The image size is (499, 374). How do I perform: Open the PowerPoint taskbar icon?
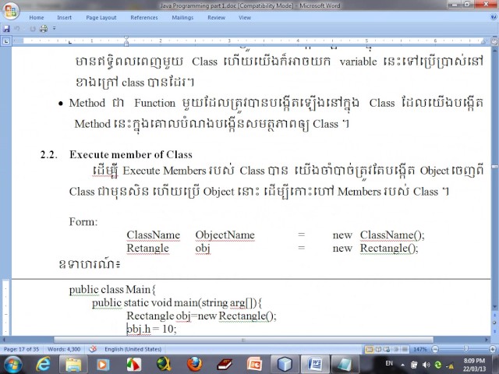point(254,365)
